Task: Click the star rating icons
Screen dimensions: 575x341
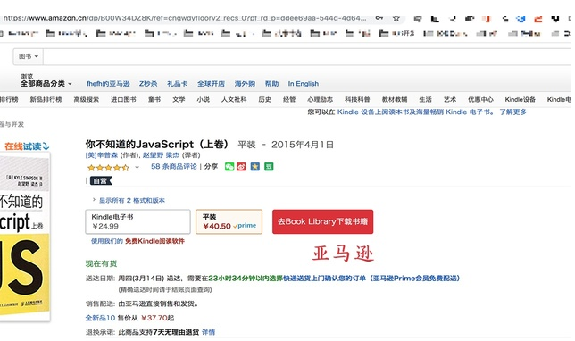Action: [x=108, y=168]
